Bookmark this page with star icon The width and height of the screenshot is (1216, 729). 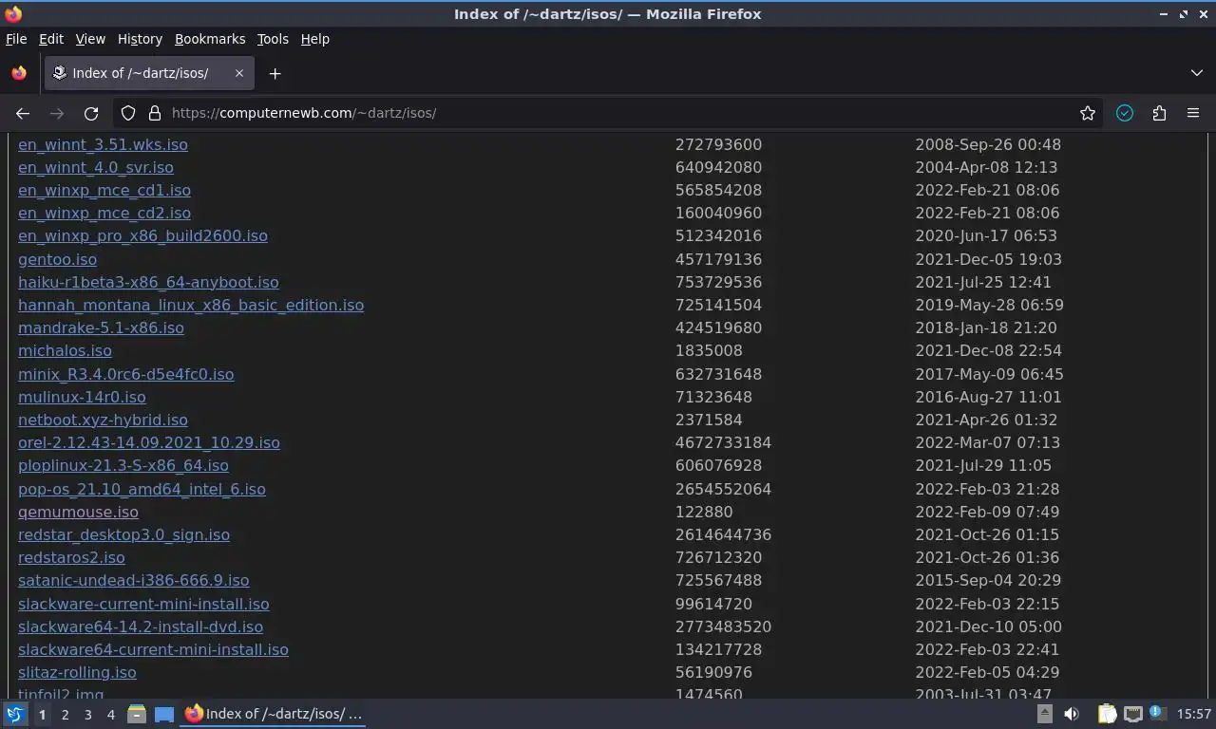point(1088,113)
